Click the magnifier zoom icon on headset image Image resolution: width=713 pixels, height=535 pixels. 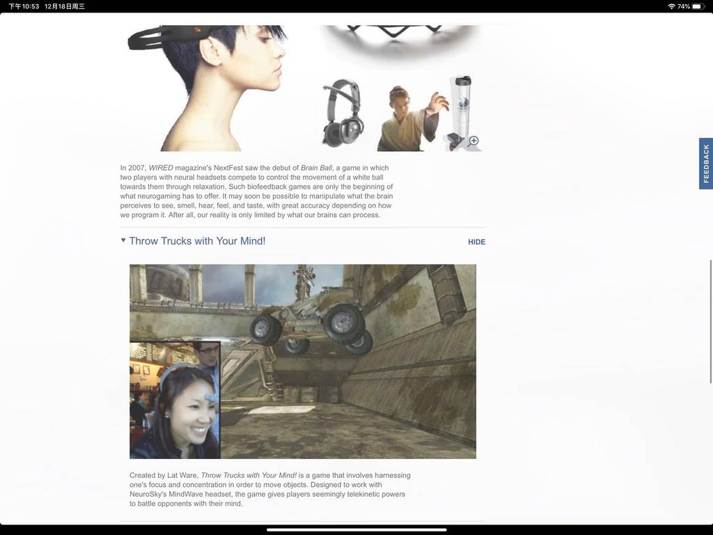tap(473, 141)
